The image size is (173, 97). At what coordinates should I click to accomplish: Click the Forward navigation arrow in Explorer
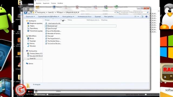tap(29, 13)
